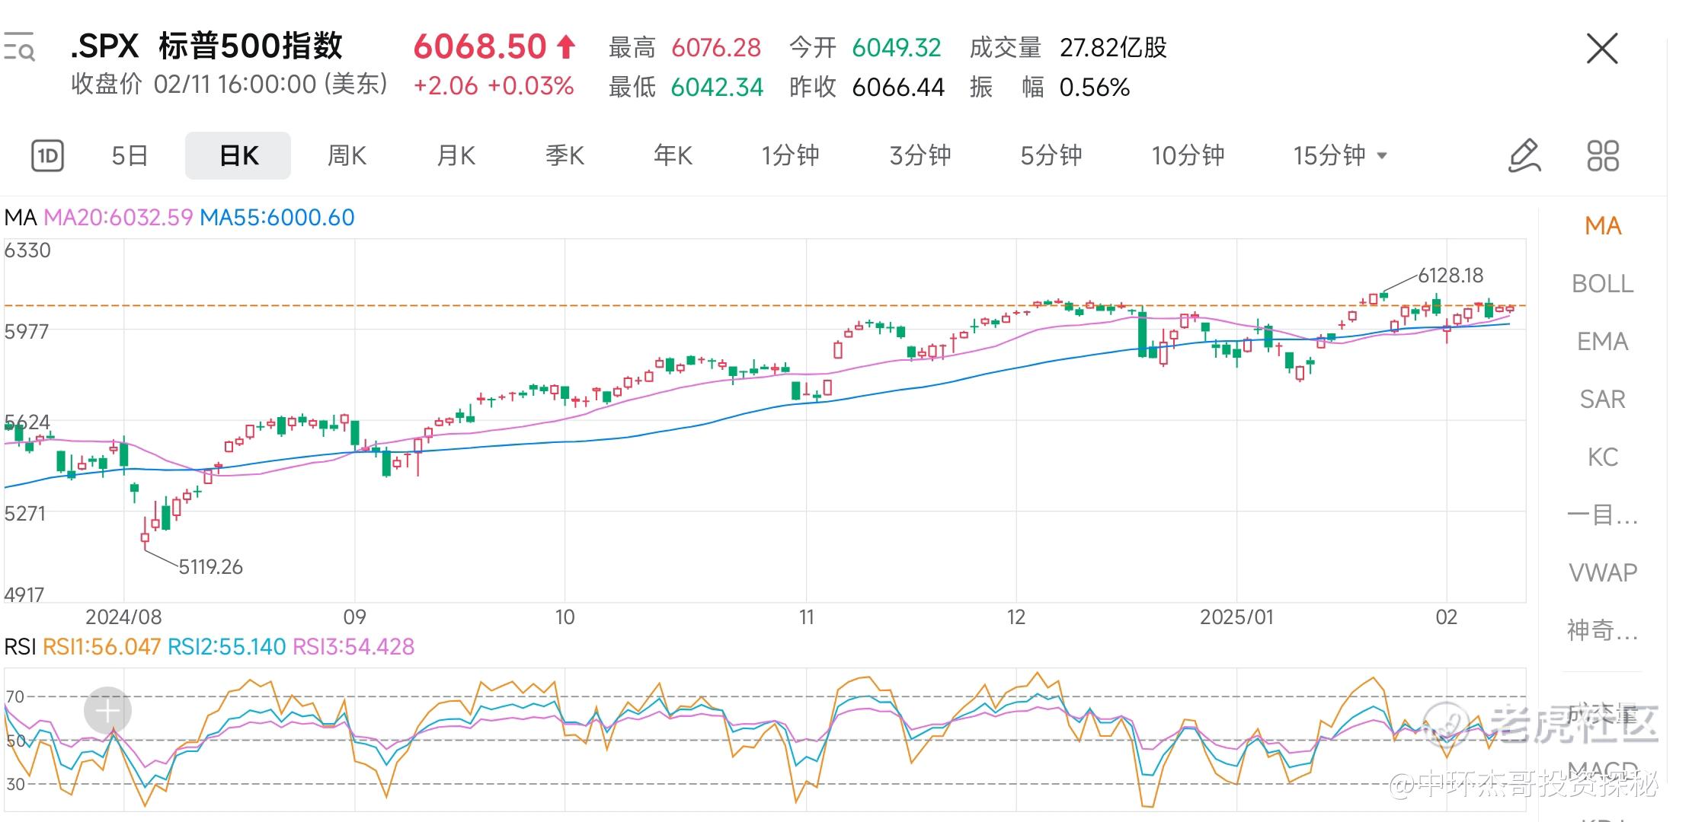Click the RSI indicator title label

[x=20, y=647]
